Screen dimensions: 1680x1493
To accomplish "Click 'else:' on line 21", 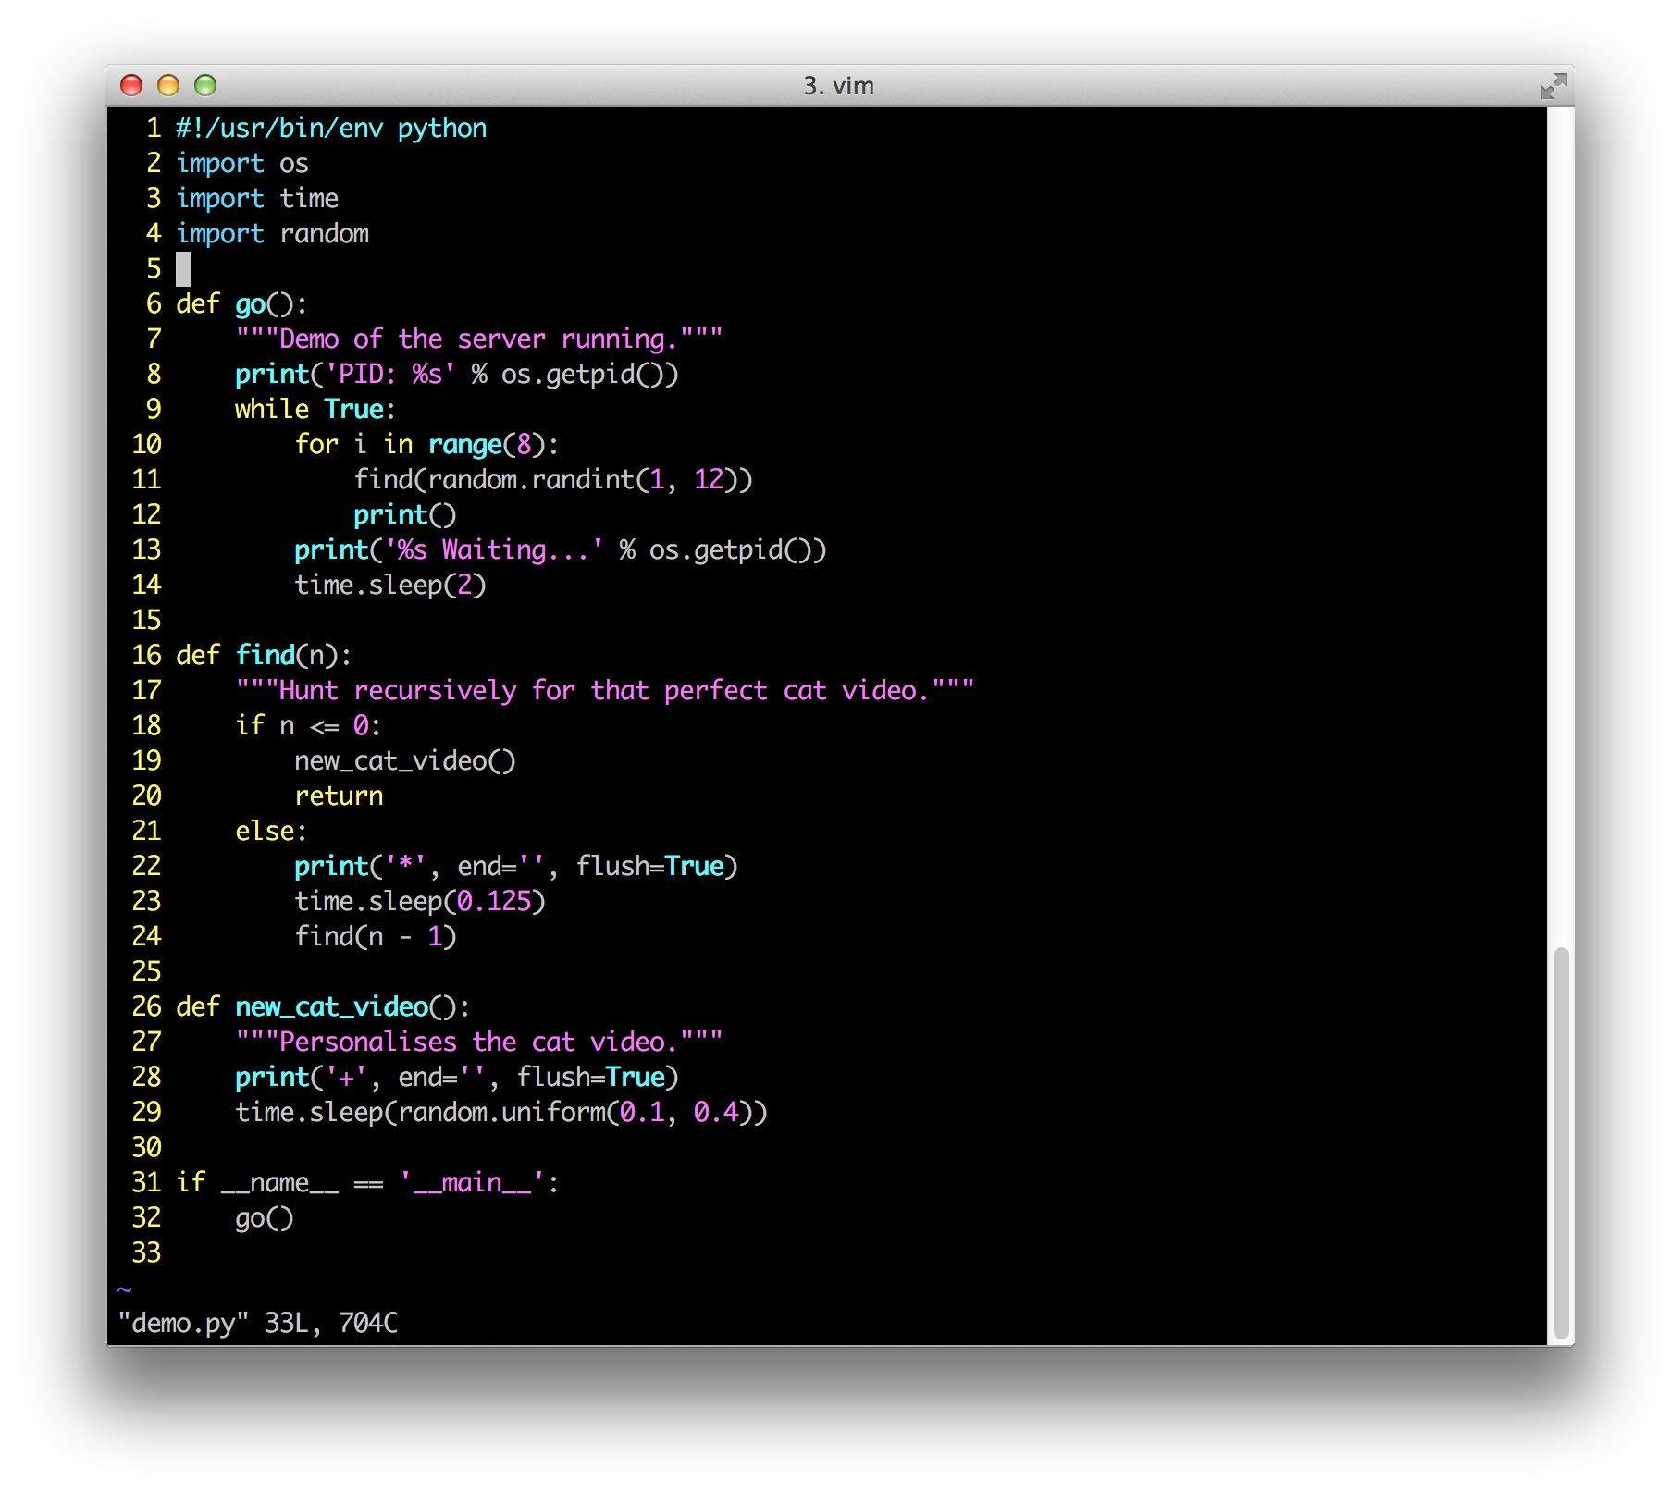I will click(x=271, y=832).
